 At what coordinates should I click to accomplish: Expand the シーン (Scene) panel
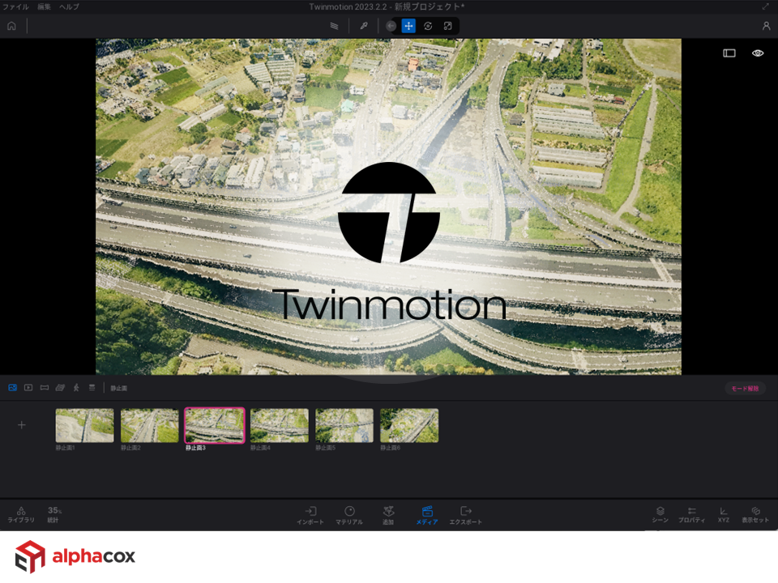(660, 515)
